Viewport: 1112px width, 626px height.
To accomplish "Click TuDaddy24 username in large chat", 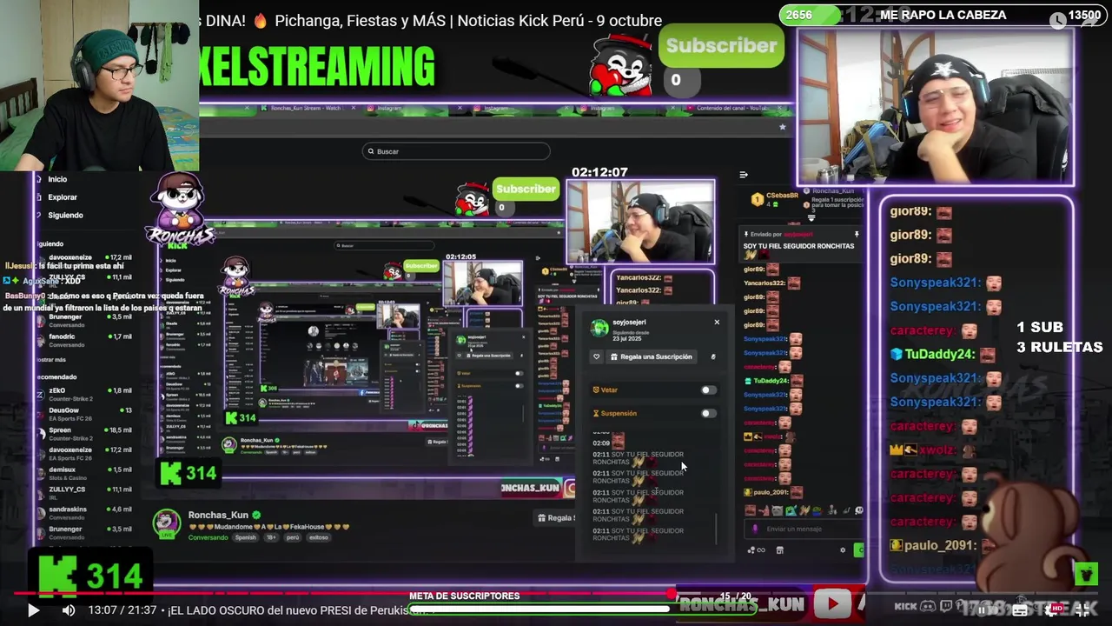I will point(940,354).
